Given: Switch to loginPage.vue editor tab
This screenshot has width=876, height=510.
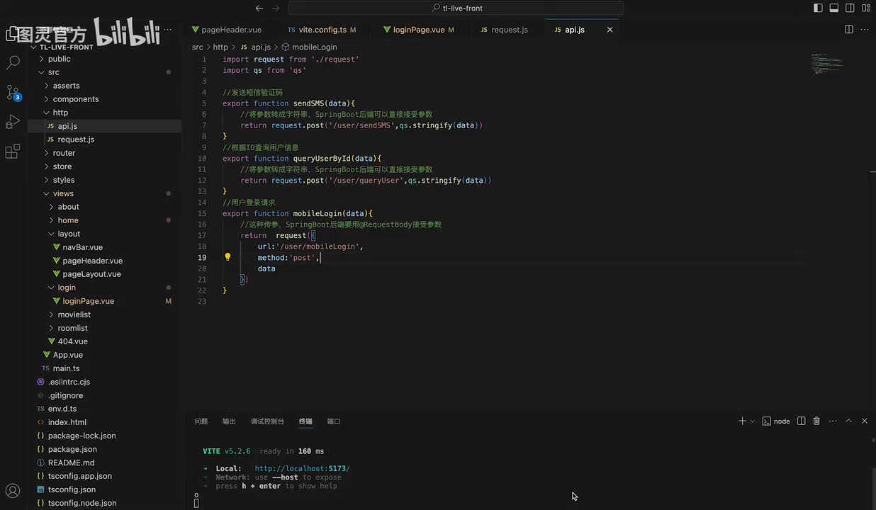Looking at the screenshot, I should pos(419,30).
